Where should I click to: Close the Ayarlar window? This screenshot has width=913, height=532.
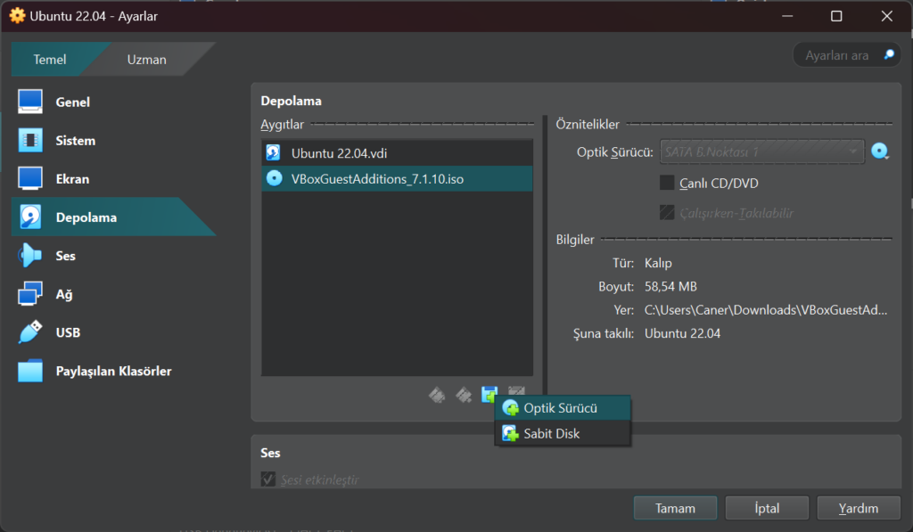pyautogui.click(x=887, y=16)
